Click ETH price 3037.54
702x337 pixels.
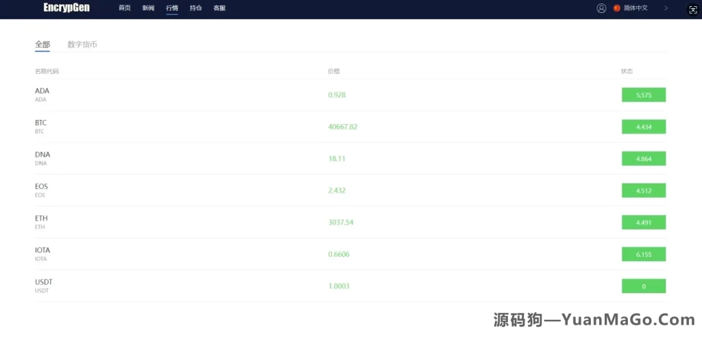341,222
